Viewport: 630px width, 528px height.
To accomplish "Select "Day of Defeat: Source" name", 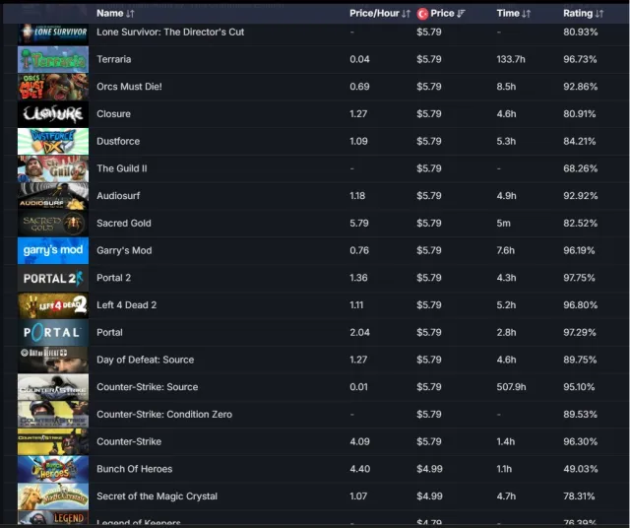I will coord(145,360).
